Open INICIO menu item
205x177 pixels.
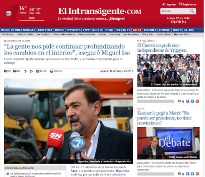tap(5, 30)
